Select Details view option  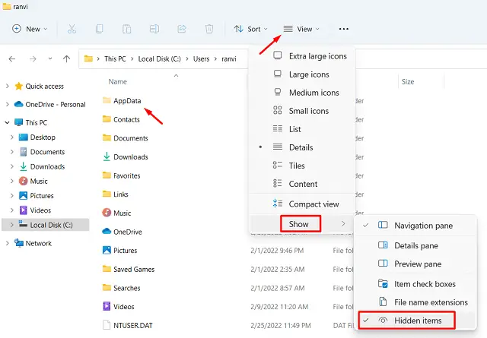click(x=302, y=147)
